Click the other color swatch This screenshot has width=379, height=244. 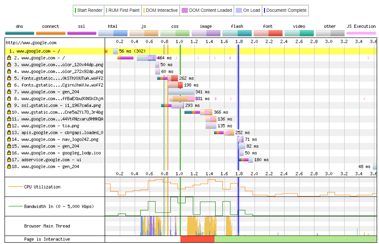330,33
